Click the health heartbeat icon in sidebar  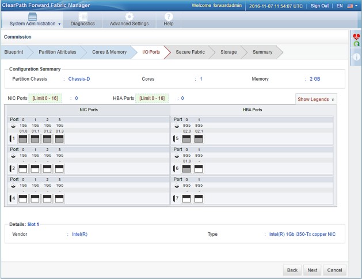356,37
